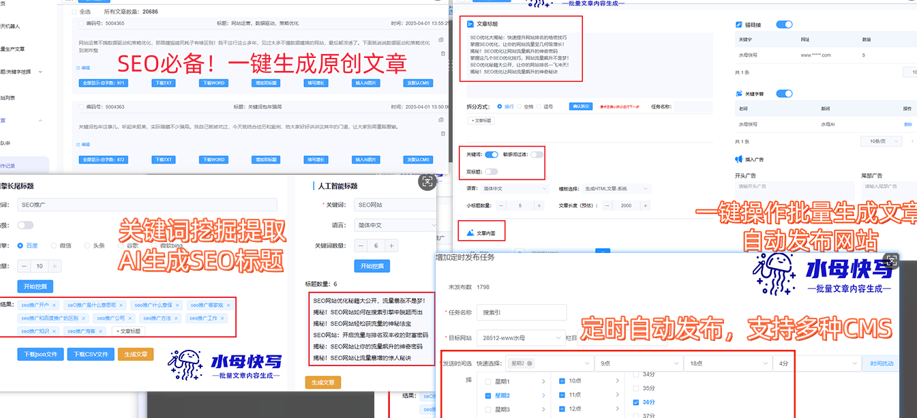Click the 确认拆分 button
The height and width of the screenshot is (418, 917).
point(580,106)
